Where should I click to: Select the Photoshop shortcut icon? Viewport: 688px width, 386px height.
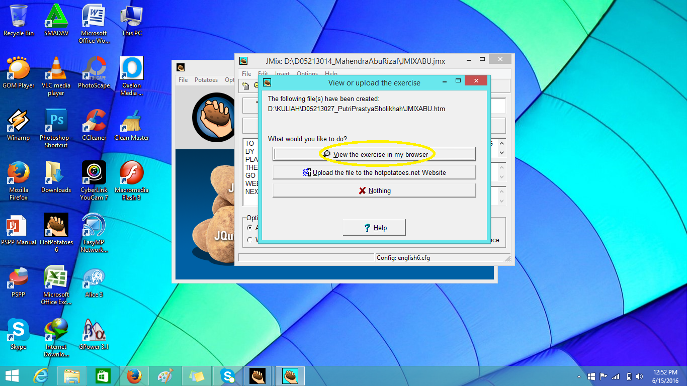[x=56, y=129]
